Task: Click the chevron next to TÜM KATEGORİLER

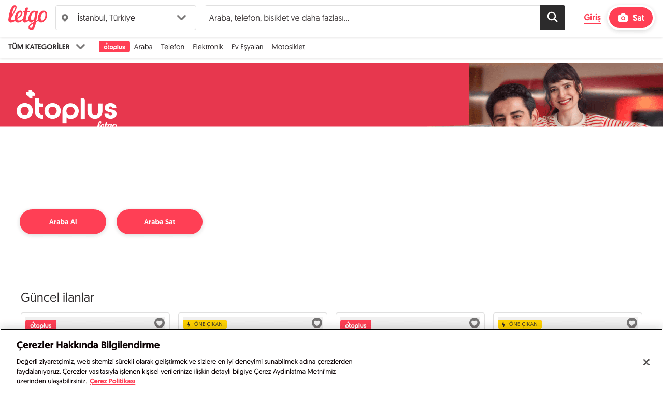Action: [80, 47]
